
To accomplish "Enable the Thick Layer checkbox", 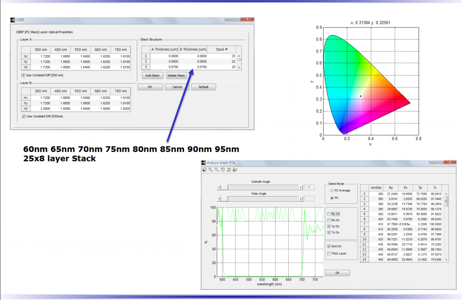I will pos(328,253).
